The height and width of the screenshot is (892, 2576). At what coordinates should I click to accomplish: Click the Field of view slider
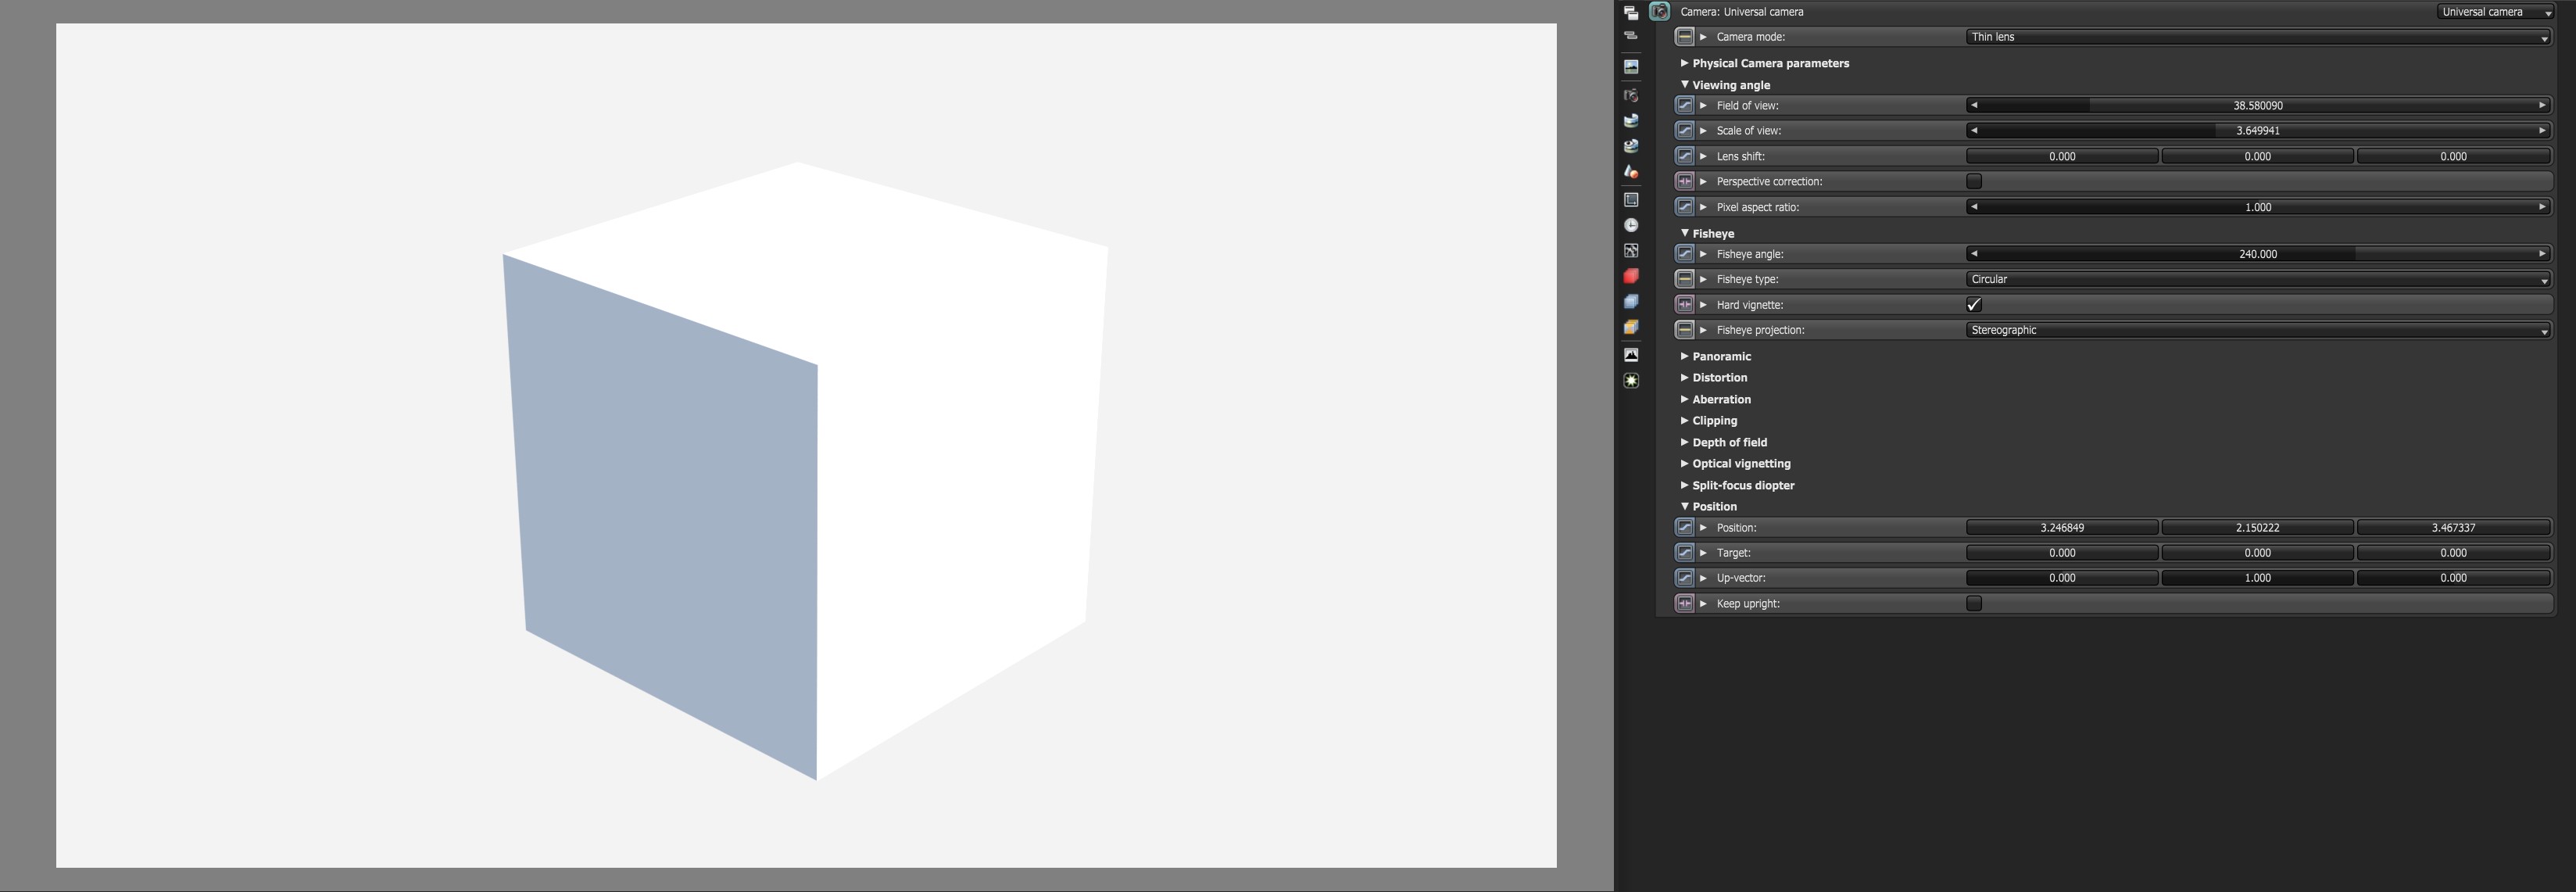[2257, 105]
